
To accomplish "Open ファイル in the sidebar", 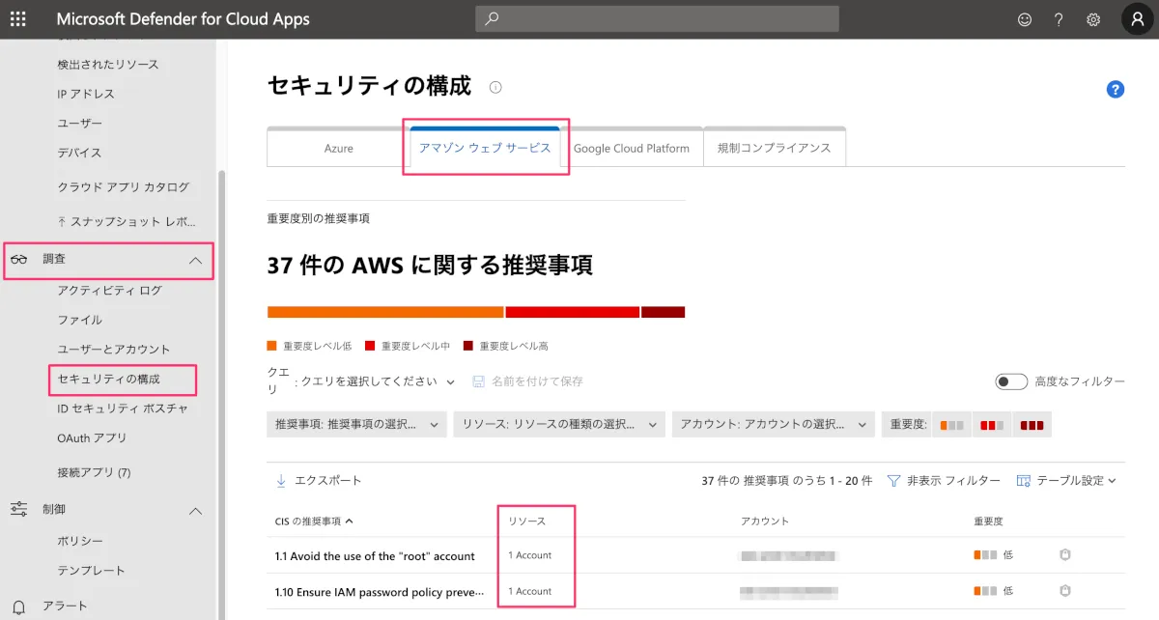I will tap(79, 320).
